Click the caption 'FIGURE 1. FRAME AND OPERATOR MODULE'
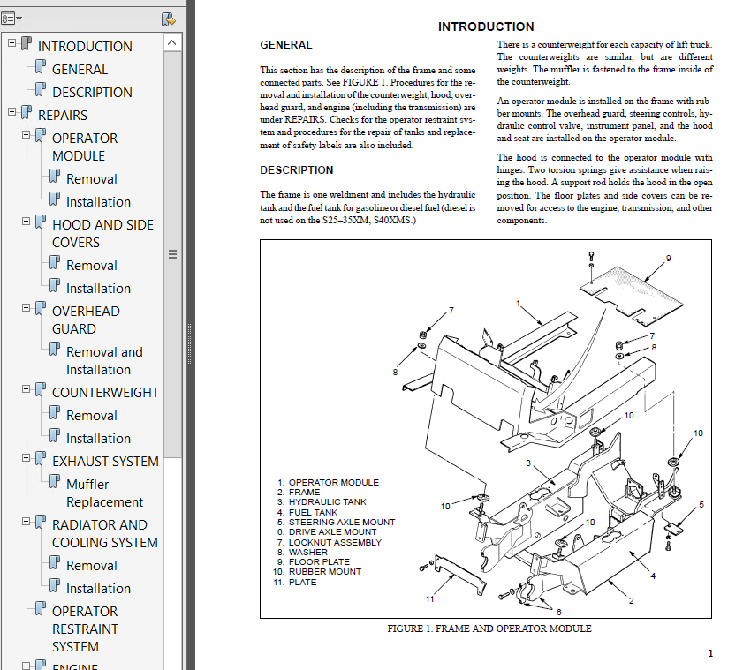 489,629
